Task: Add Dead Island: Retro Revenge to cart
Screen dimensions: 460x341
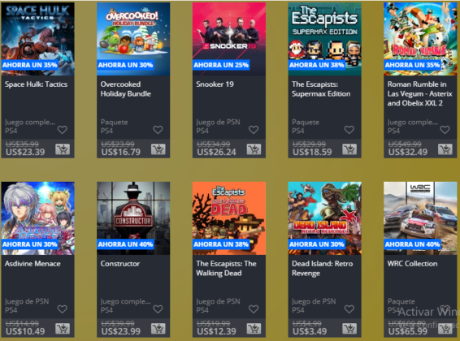Action: coord(349,329)
